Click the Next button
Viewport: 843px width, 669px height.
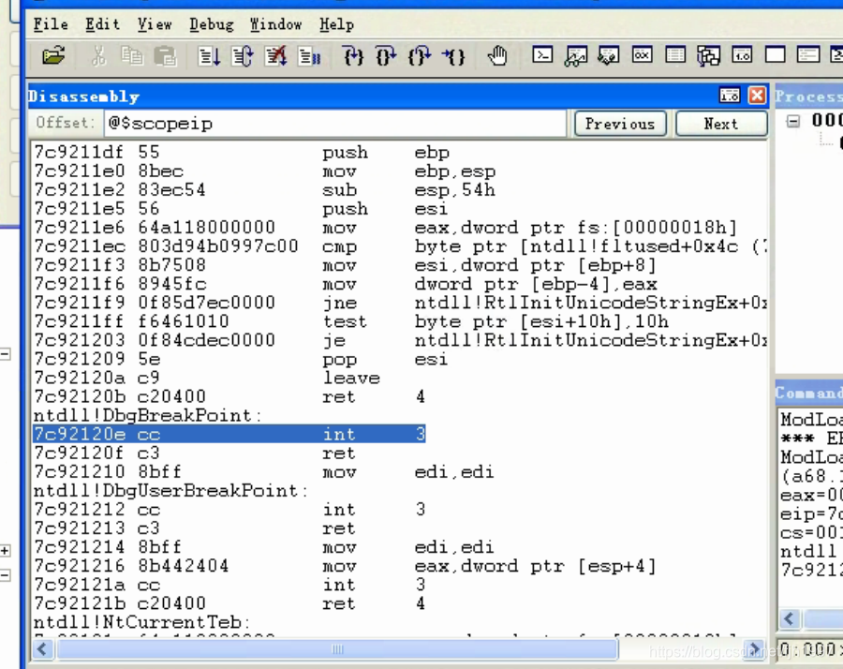coord(721,124)
